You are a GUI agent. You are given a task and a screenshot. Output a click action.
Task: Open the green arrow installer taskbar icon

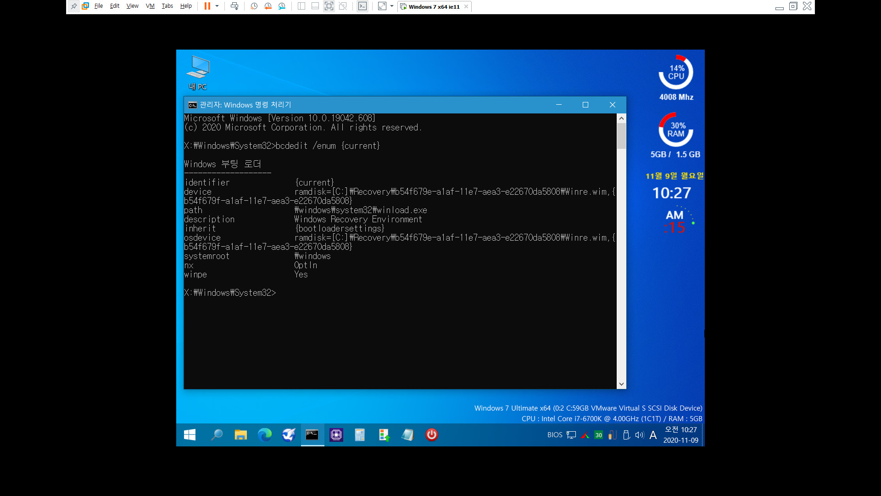(384, 435)
